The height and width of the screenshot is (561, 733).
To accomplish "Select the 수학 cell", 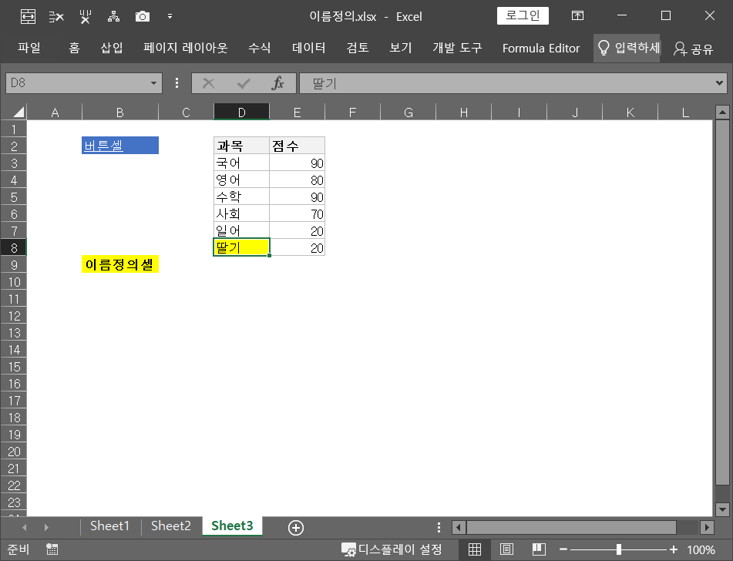I will pyautogui.click(x=242, y=197).
